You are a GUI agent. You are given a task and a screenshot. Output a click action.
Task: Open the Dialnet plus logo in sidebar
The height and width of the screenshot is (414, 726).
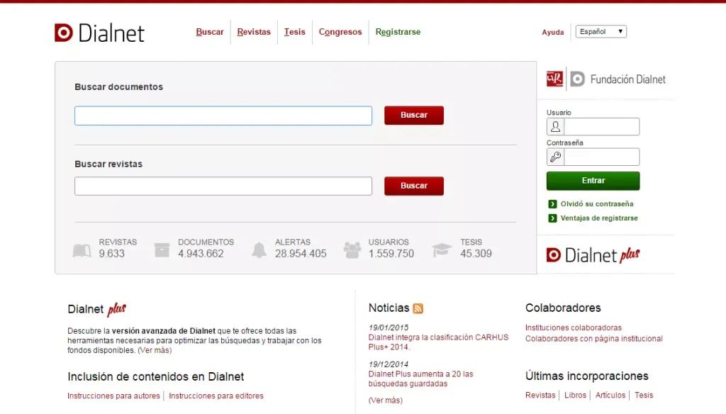(x=593, y=255)
